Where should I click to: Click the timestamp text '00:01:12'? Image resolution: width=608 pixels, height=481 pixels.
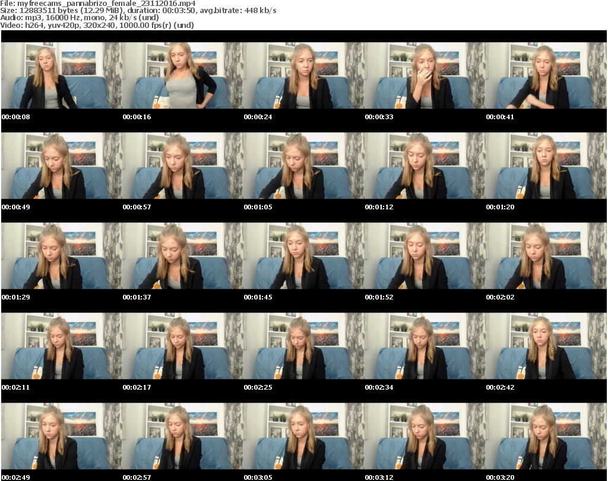coord(379,207)
